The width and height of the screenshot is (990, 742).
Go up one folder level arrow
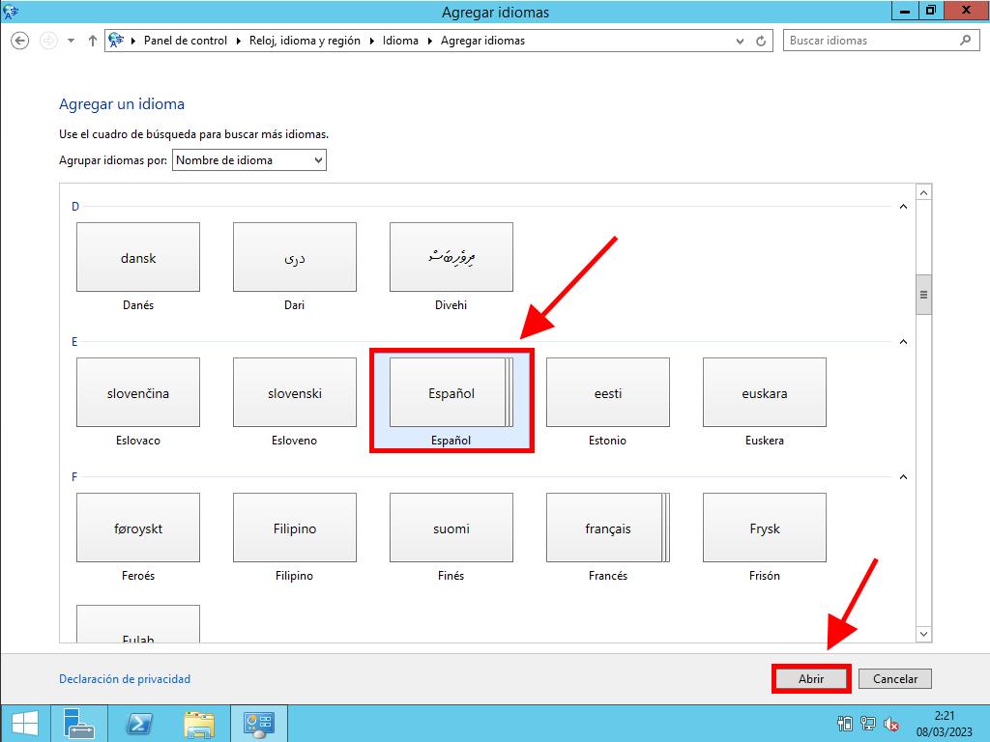click(93, 41)
